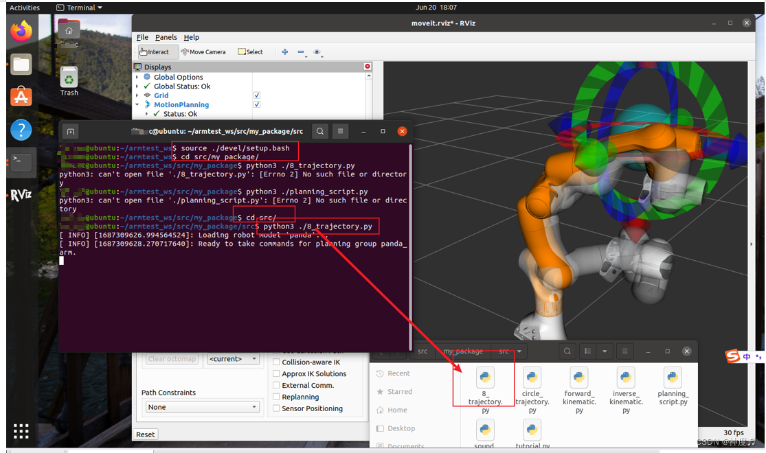Go to Home in file manager sidebar
Viewport: 766px width, 453px height.
coord(397,410)
